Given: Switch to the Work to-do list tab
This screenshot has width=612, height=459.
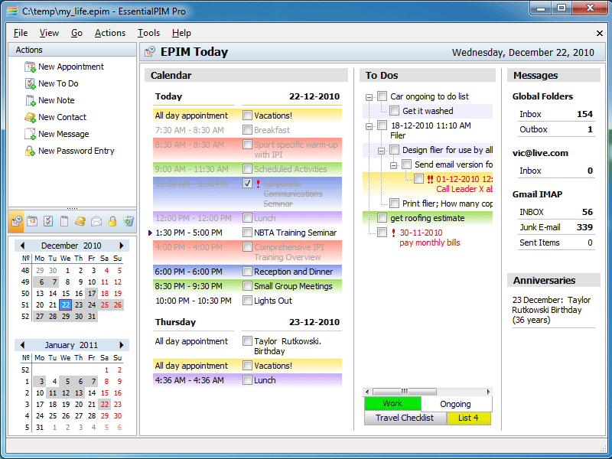Looking at the screenshot, I should click(392, 404).
